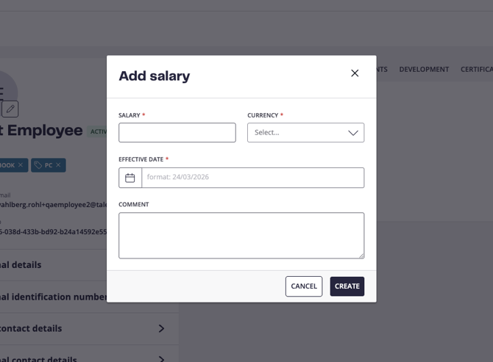Viewport: 493px width, 362px height.
Task: Remove the BOOK tag with its X
Action: pyautogui.click(x=21, y=165)
